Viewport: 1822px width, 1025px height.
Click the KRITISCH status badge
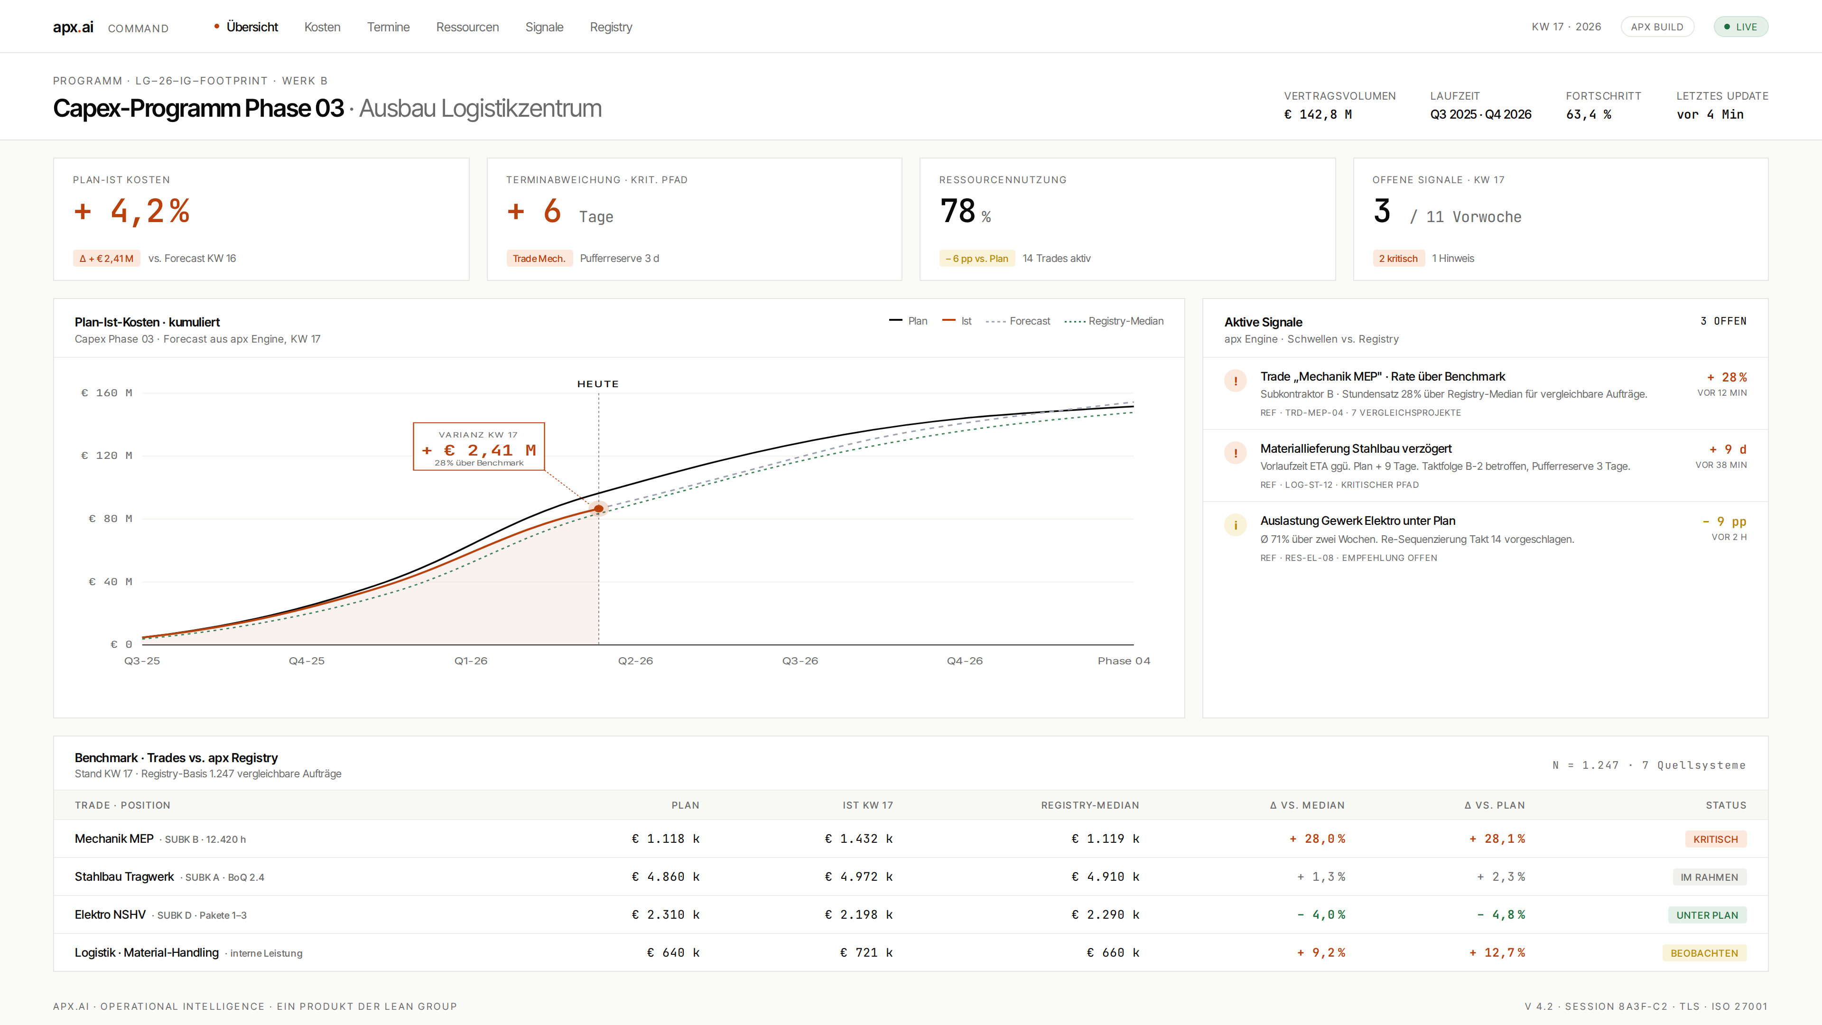[x=1715, y=839]
